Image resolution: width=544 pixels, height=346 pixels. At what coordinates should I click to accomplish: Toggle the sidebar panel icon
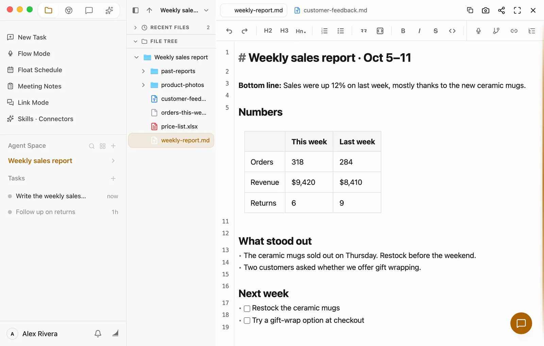click(x=135, y=10)
